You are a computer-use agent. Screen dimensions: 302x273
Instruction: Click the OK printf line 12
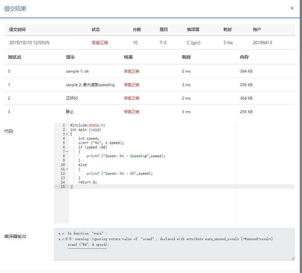(x=119, y=174)
